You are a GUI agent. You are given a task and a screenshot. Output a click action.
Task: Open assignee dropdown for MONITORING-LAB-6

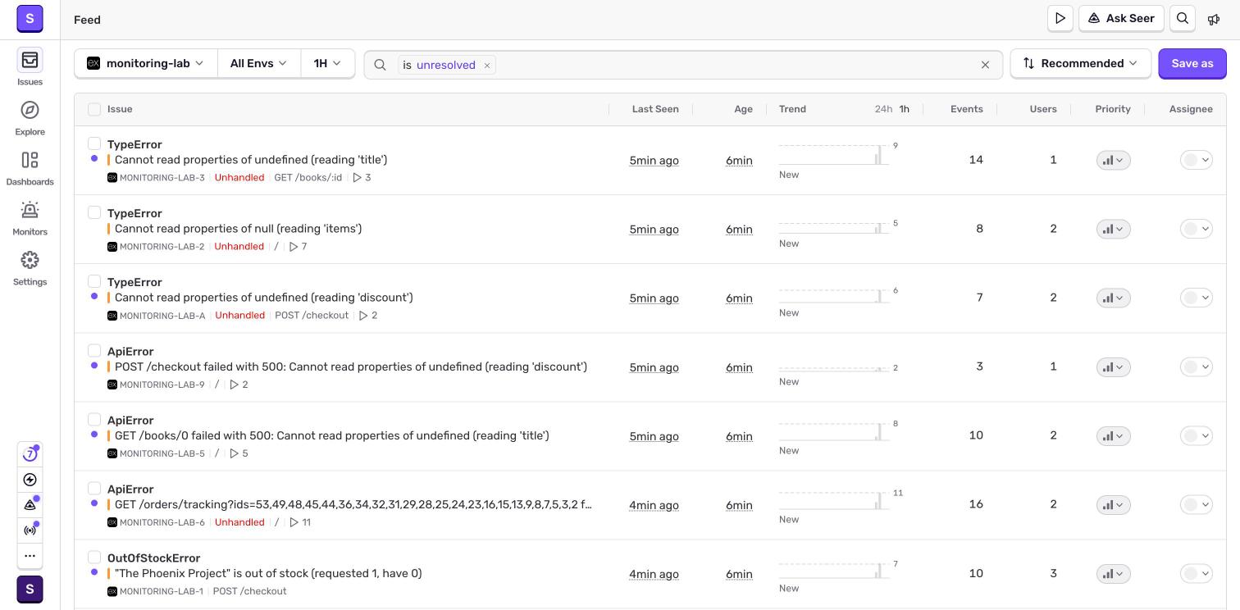pos(1196,504)
